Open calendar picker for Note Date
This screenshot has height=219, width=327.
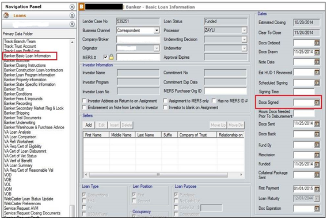click(x=317, y=62)
